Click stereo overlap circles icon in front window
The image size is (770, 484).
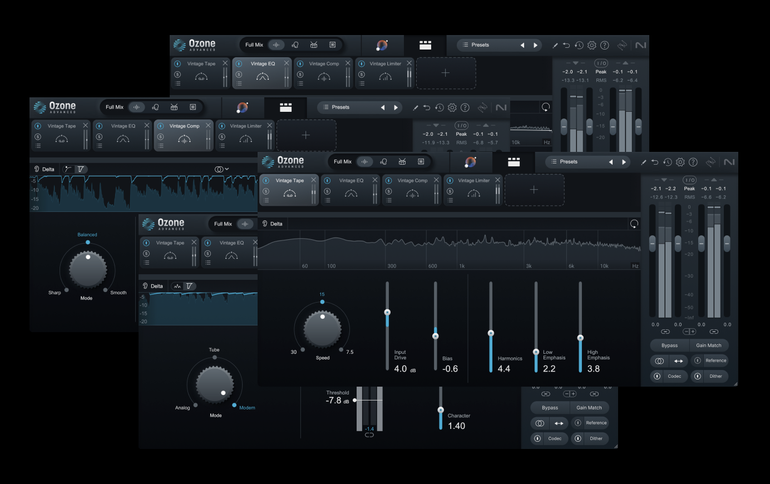[659, 361]
